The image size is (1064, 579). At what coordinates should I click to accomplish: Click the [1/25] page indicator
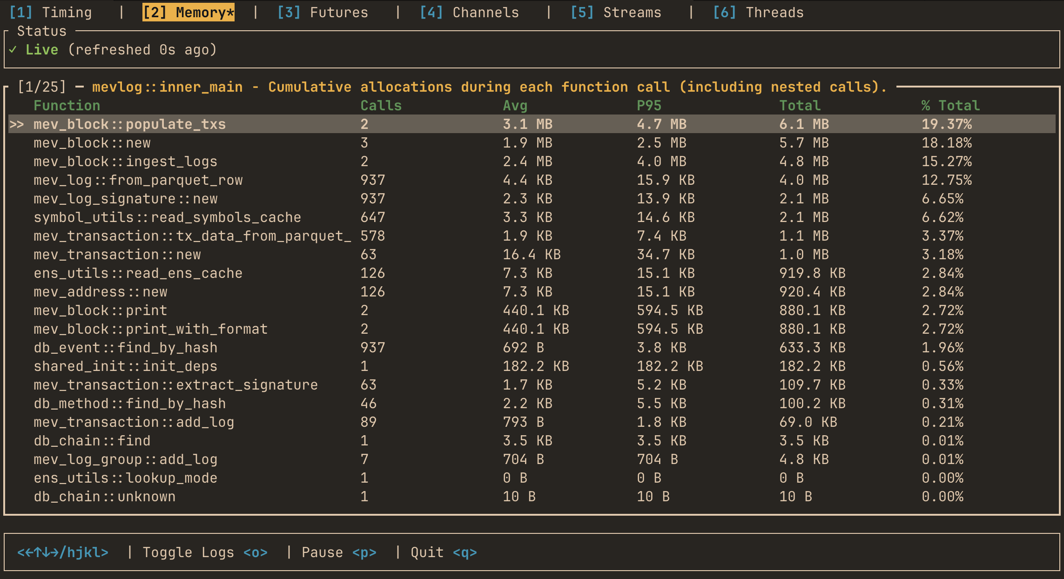pyautogui.click(x=42, y=87)
